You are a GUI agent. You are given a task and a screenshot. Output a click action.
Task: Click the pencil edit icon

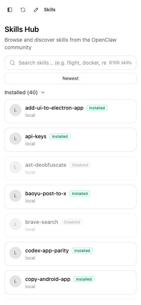tap(36, 10)
